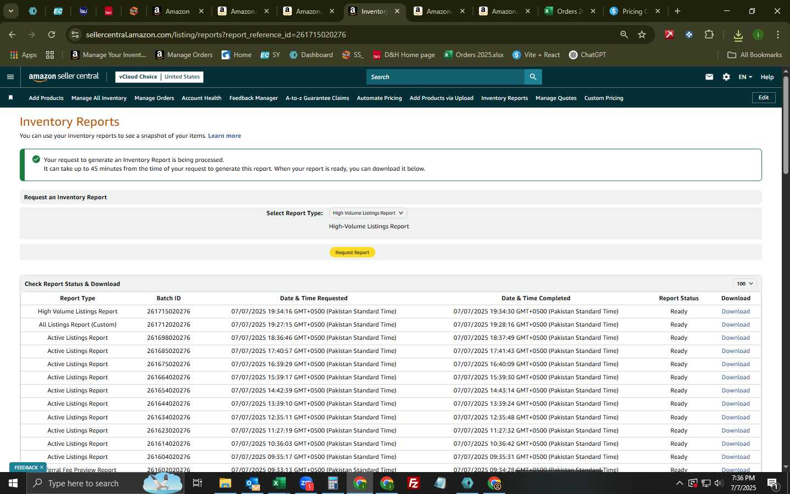
Task: Click the volume speaker icon in tray
Action: (x=719, y=483)
